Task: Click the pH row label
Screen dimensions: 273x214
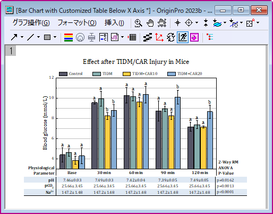Action: tap(51, 180)
